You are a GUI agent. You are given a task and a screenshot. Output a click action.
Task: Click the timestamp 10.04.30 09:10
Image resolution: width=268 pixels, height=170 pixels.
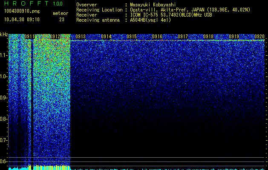(22, 20)
